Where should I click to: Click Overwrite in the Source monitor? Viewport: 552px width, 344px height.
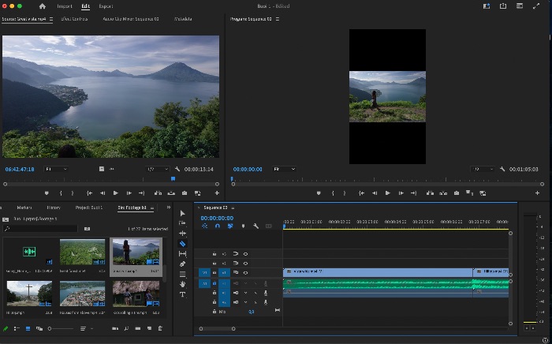[171, 193]
